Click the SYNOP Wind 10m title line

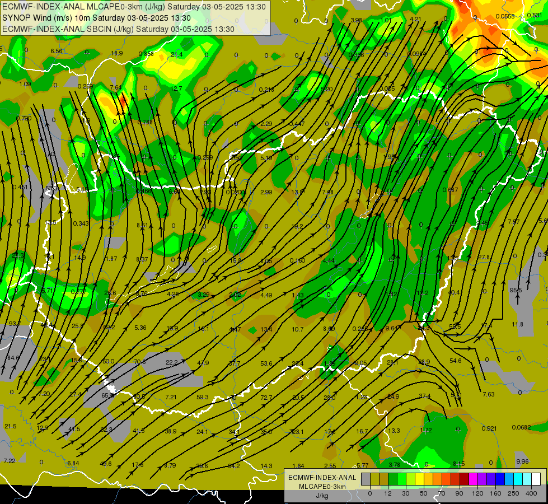click(x=96, y=18)
